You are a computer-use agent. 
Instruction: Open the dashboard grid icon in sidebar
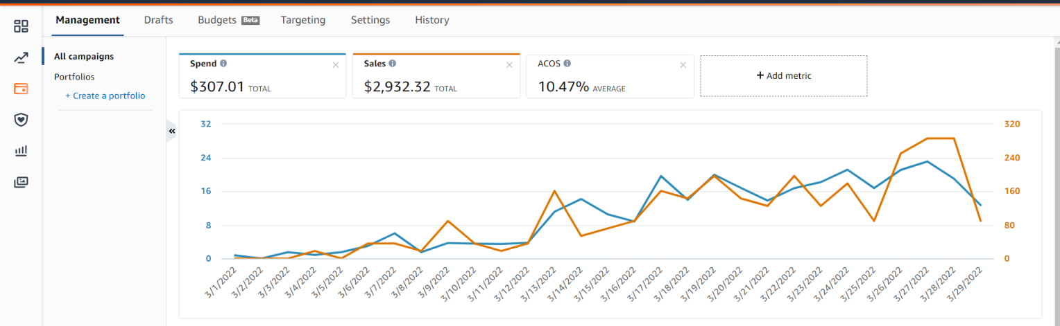pyautogui.click(x=21, y=26)
